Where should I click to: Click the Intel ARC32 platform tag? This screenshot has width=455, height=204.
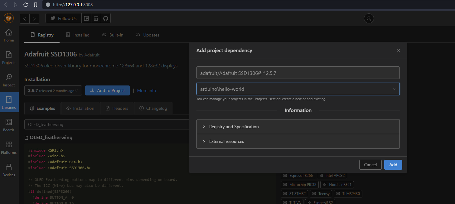click(332, 176)
